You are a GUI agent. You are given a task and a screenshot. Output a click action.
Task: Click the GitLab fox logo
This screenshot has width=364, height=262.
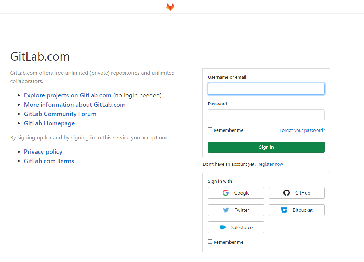(x=170, y=7)
